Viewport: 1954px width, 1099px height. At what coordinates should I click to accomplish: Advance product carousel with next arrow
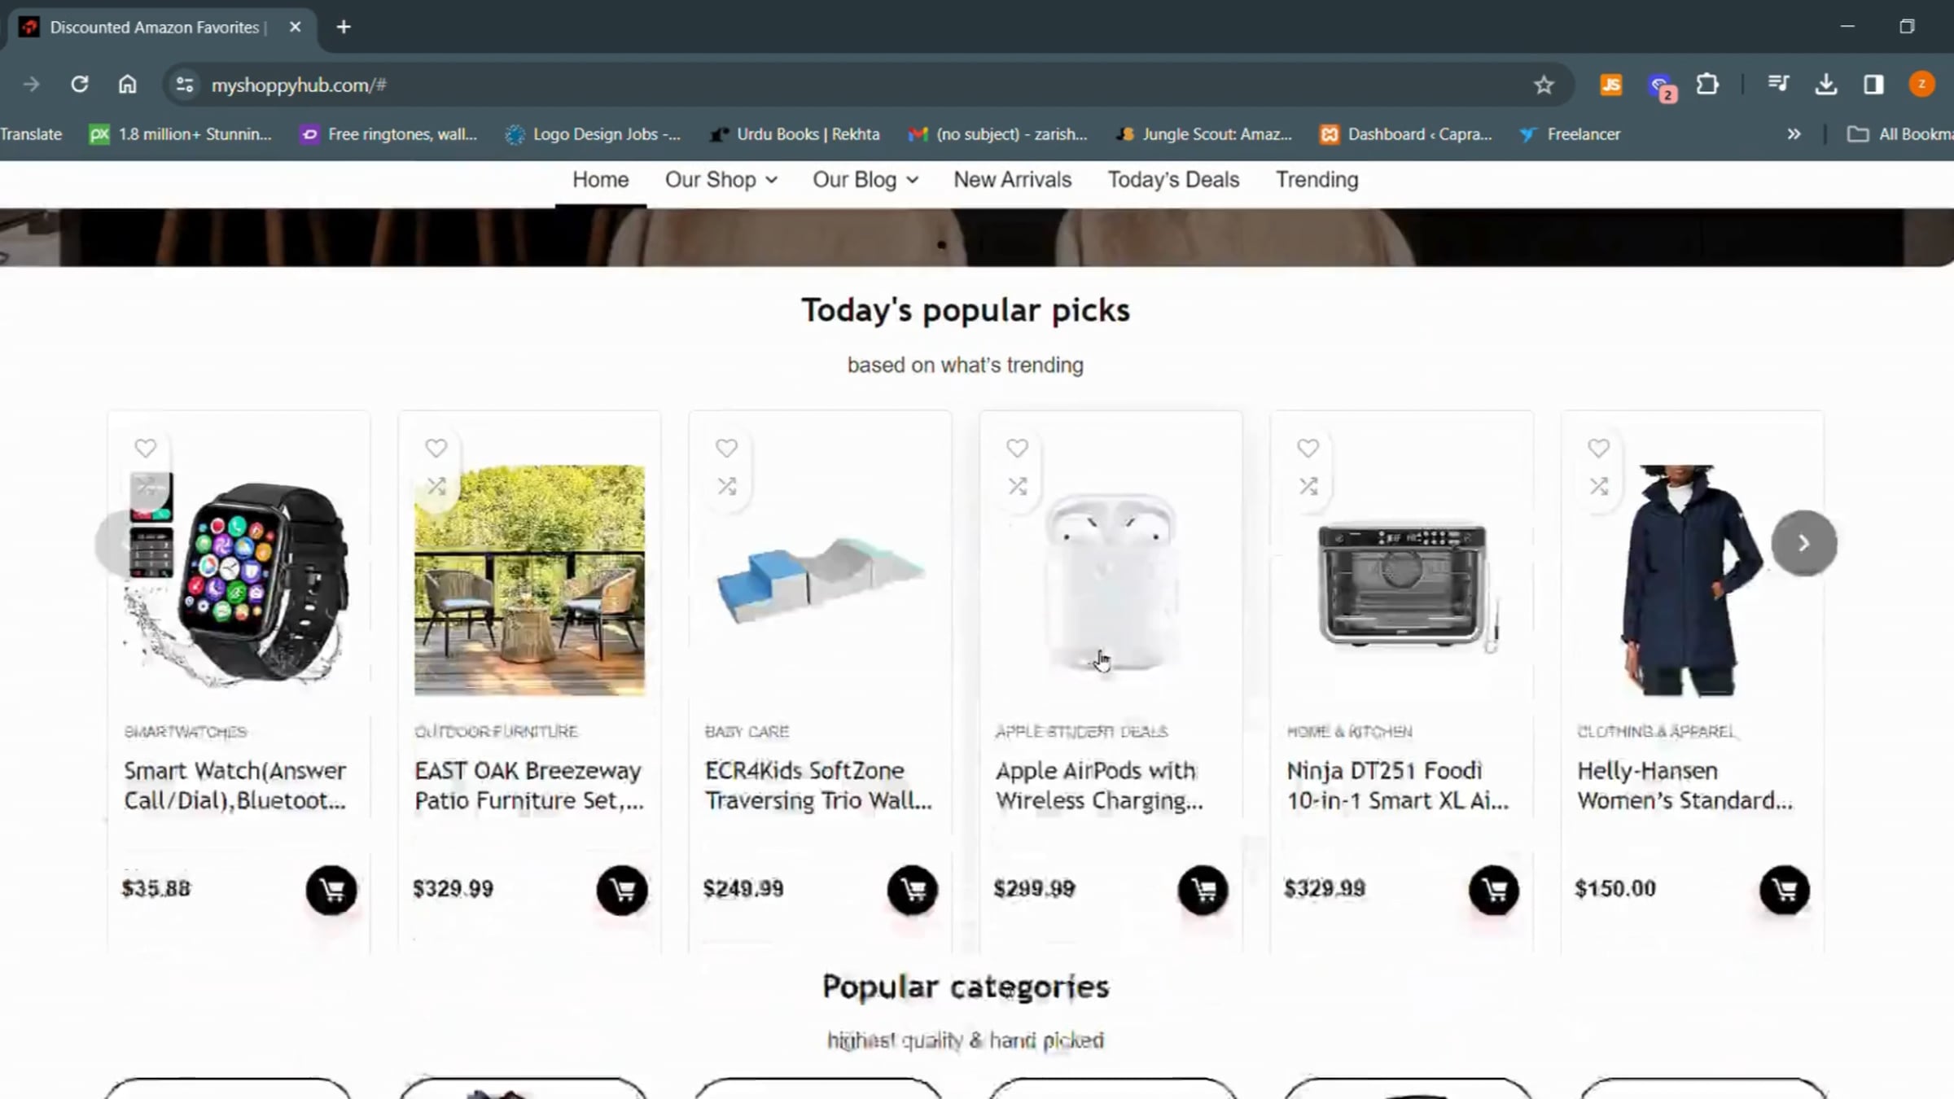[x=1804, y=543]
